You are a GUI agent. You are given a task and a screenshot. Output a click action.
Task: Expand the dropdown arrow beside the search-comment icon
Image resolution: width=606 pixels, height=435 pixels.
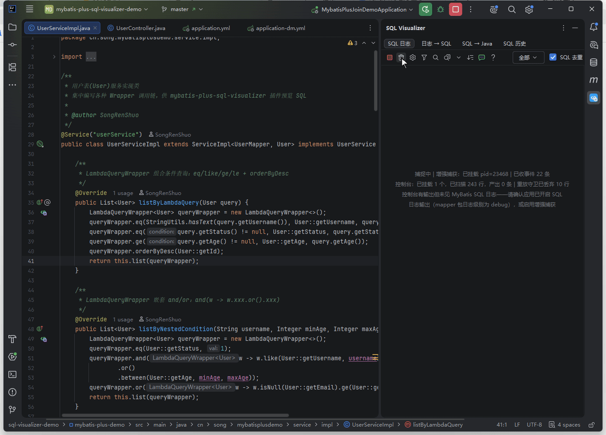point(458,58)
